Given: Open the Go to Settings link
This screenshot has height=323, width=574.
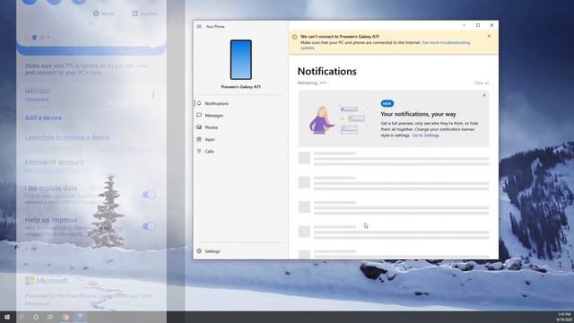Looking at the screenshot, I should 426,135.
